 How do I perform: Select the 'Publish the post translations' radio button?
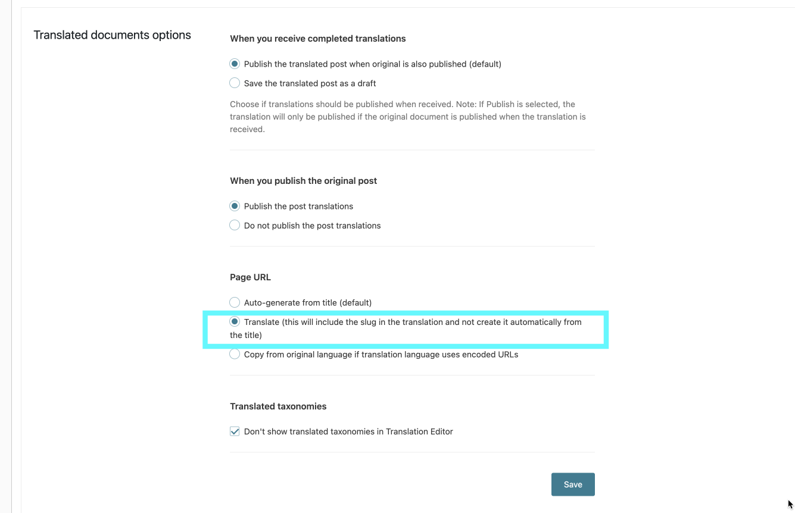point(235,206)
